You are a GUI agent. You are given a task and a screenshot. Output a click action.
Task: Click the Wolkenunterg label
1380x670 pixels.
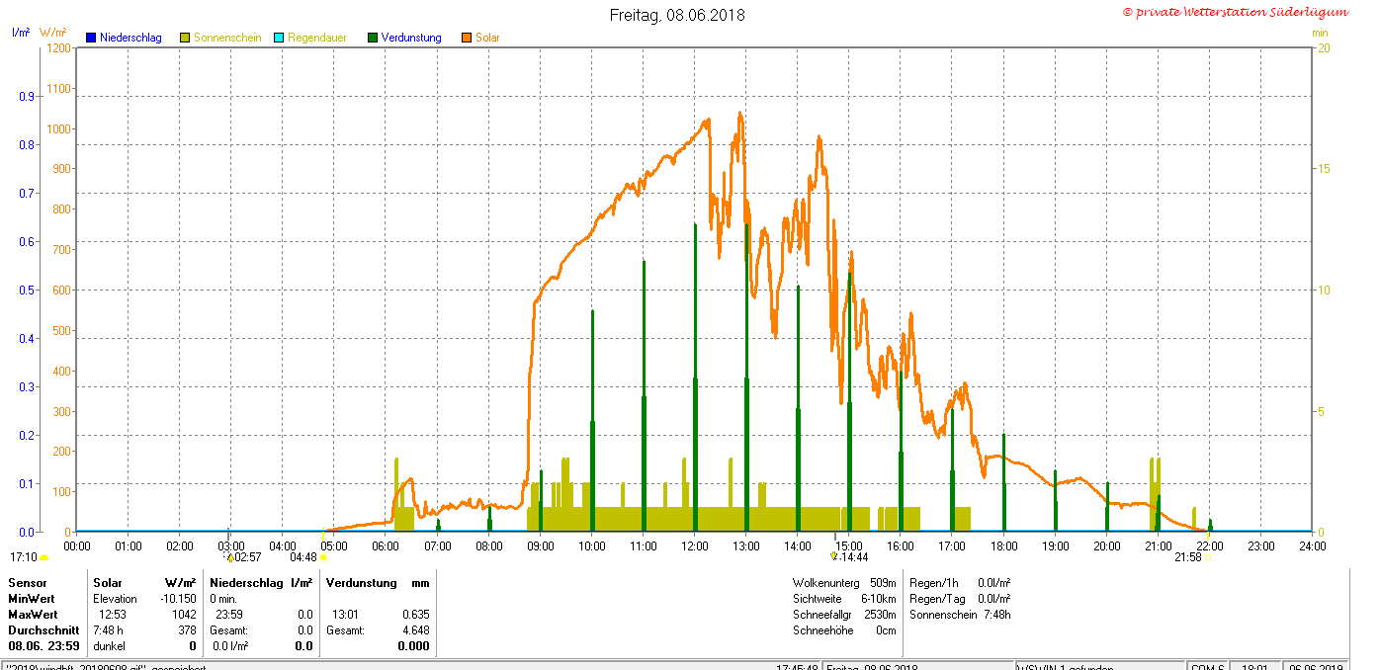click(x=826, y=583)
